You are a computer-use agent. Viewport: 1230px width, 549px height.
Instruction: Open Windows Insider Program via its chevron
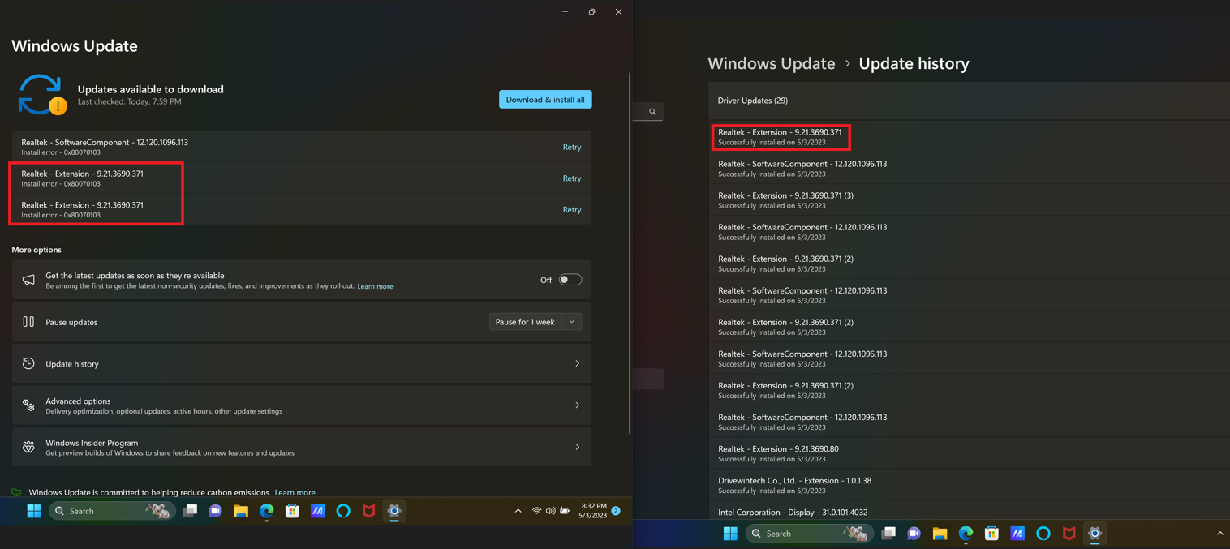pos(578,447)
